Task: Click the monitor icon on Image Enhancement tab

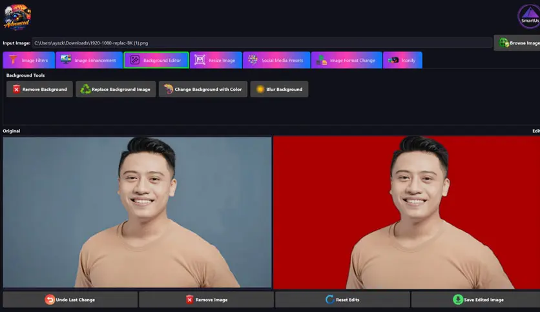Action: tap(65, 60)
